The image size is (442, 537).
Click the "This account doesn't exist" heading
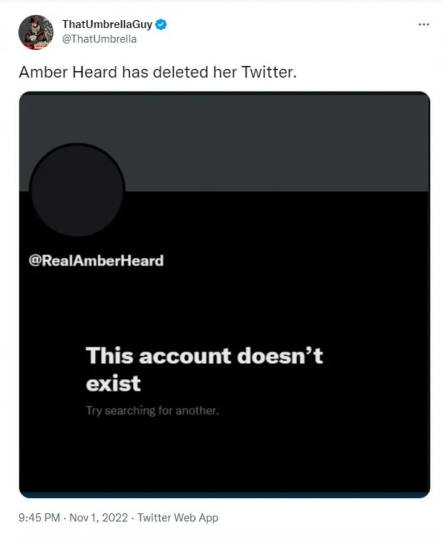pos(204,369)
